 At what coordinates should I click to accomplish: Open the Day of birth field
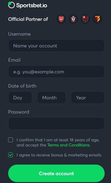click(20, 98)
